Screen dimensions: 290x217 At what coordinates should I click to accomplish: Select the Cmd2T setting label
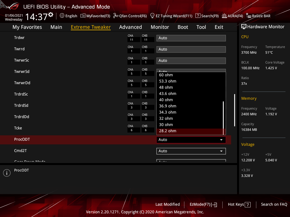click(20, 151)
